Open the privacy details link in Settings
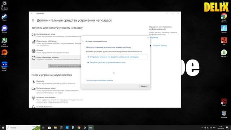This screenshot has height=130, width=231. [x=154, y=38]
